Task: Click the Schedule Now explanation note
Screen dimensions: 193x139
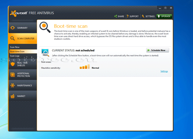Action: (105, 55)
